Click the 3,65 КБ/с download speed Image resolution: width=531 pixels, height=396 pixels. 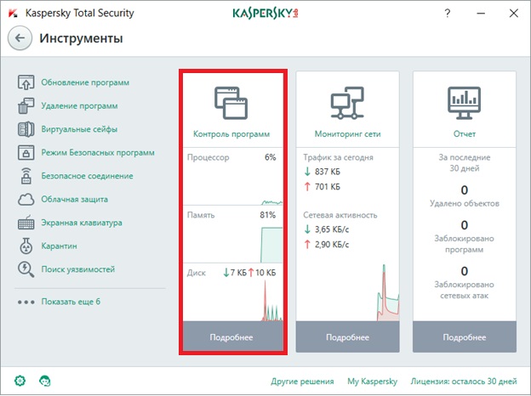click(332, 229)
